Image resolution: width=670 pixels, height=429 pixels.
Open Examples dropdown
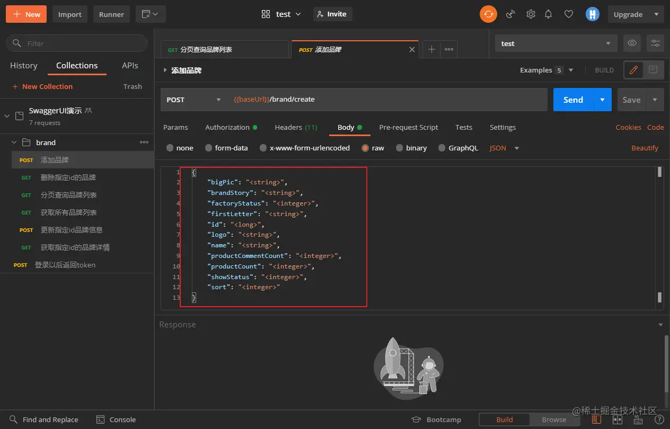pyautogui.click(x=547, y=70)
